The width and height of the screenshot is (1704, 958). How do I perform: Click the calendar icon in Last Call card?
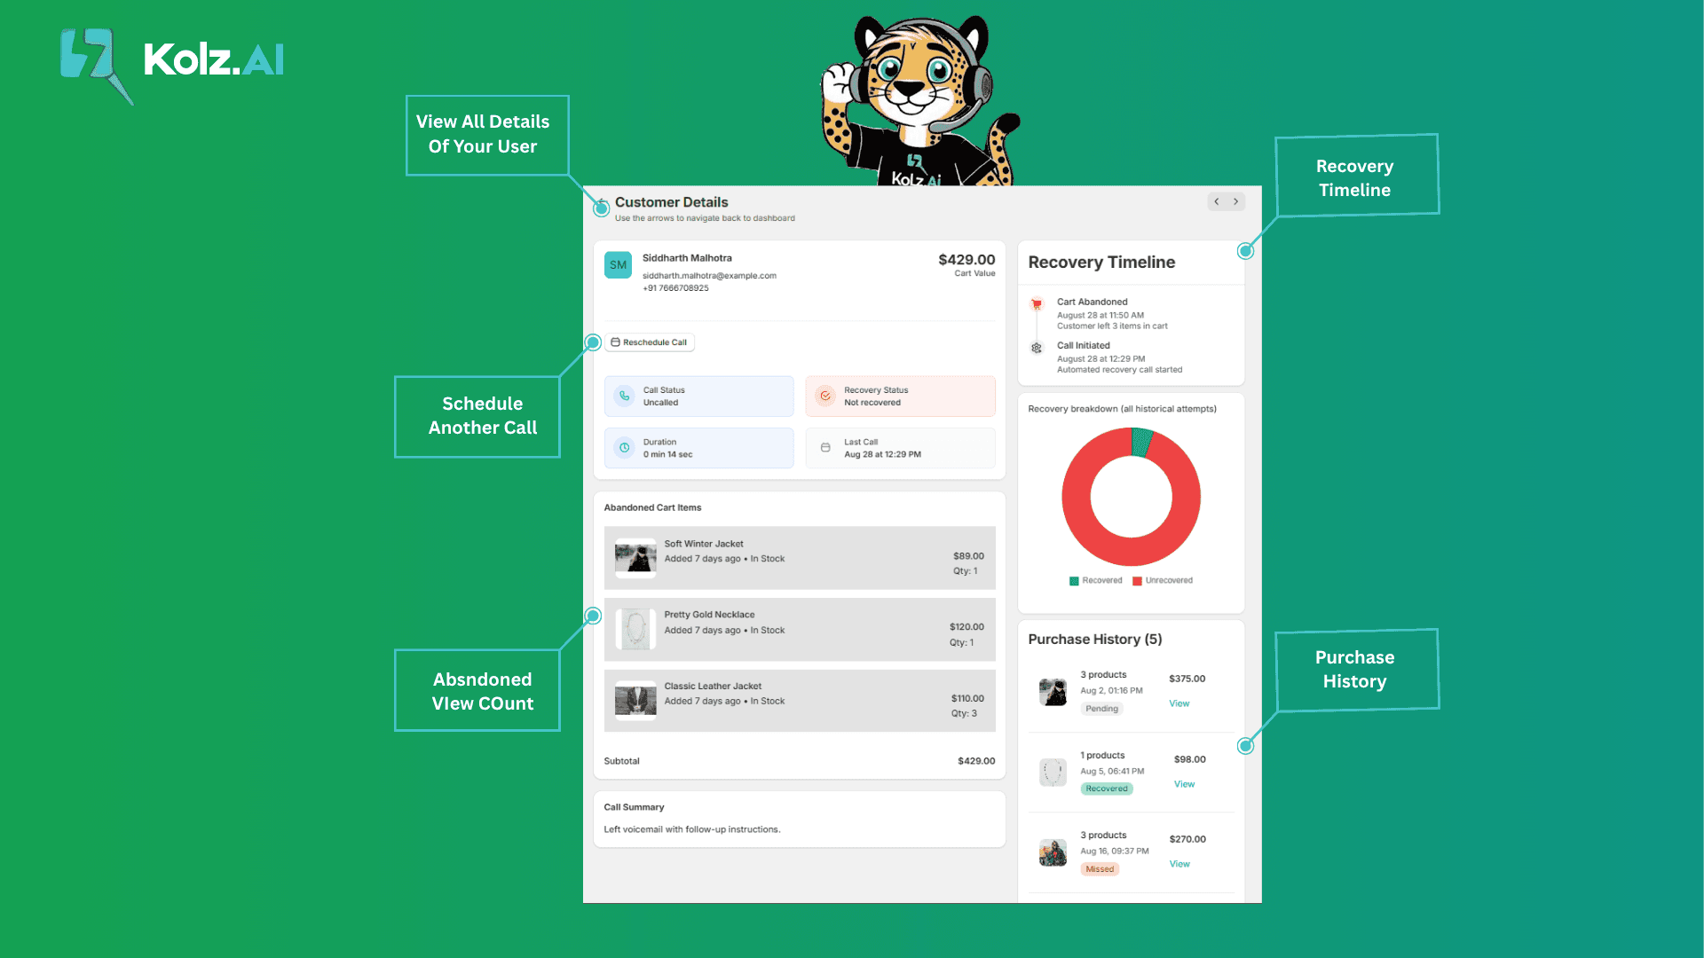(826, 448)
